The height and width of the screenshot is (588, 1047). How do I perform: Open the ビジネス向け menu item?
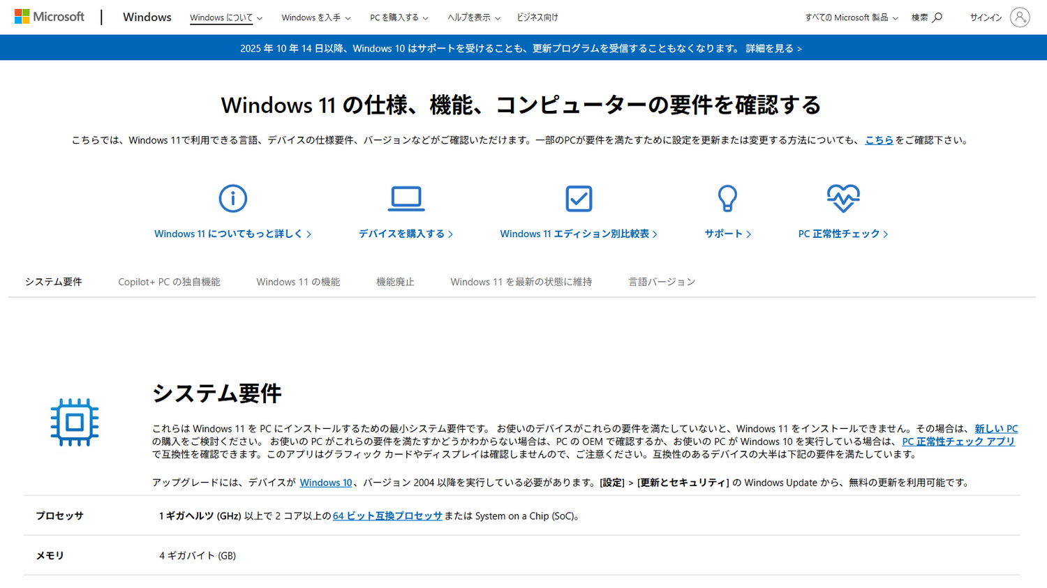pyautogui.click(x=536, y=17)
